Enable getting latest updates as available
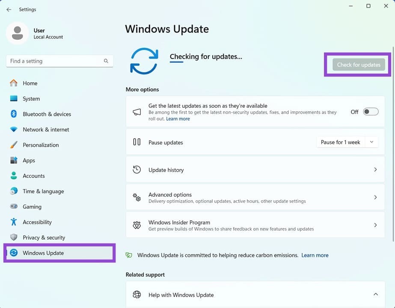This screenshot has height=308, width=395. 370,111
